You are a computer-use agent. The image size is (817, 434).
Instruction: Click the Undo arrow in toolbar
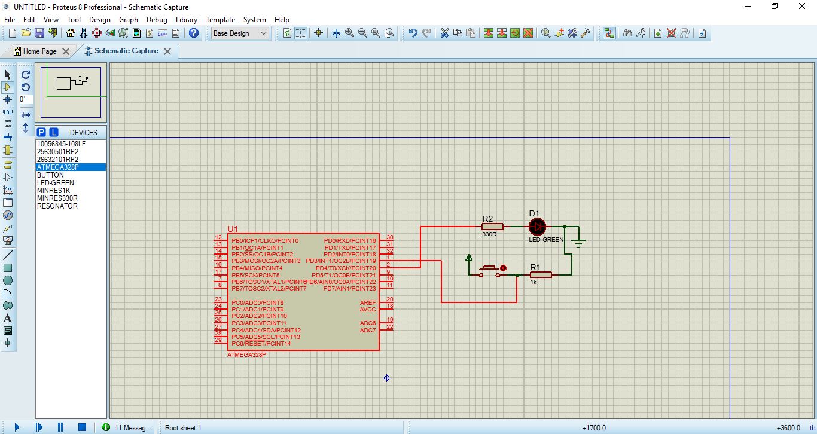click(x=413, y=33)
